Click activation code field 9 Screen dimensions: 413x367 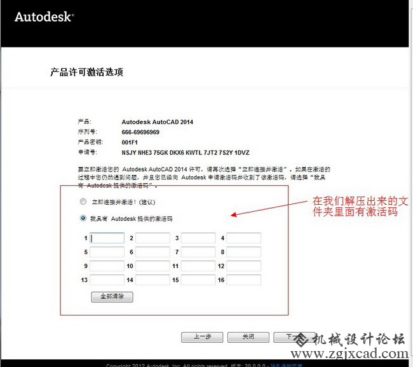[x=107, y=266]
